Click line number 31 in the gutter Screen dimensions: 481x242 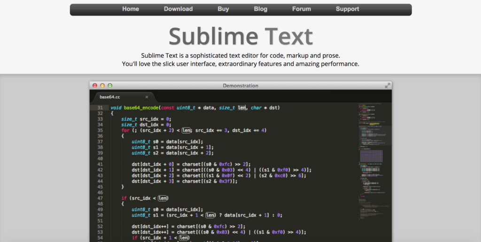click(x=100, y=108)
